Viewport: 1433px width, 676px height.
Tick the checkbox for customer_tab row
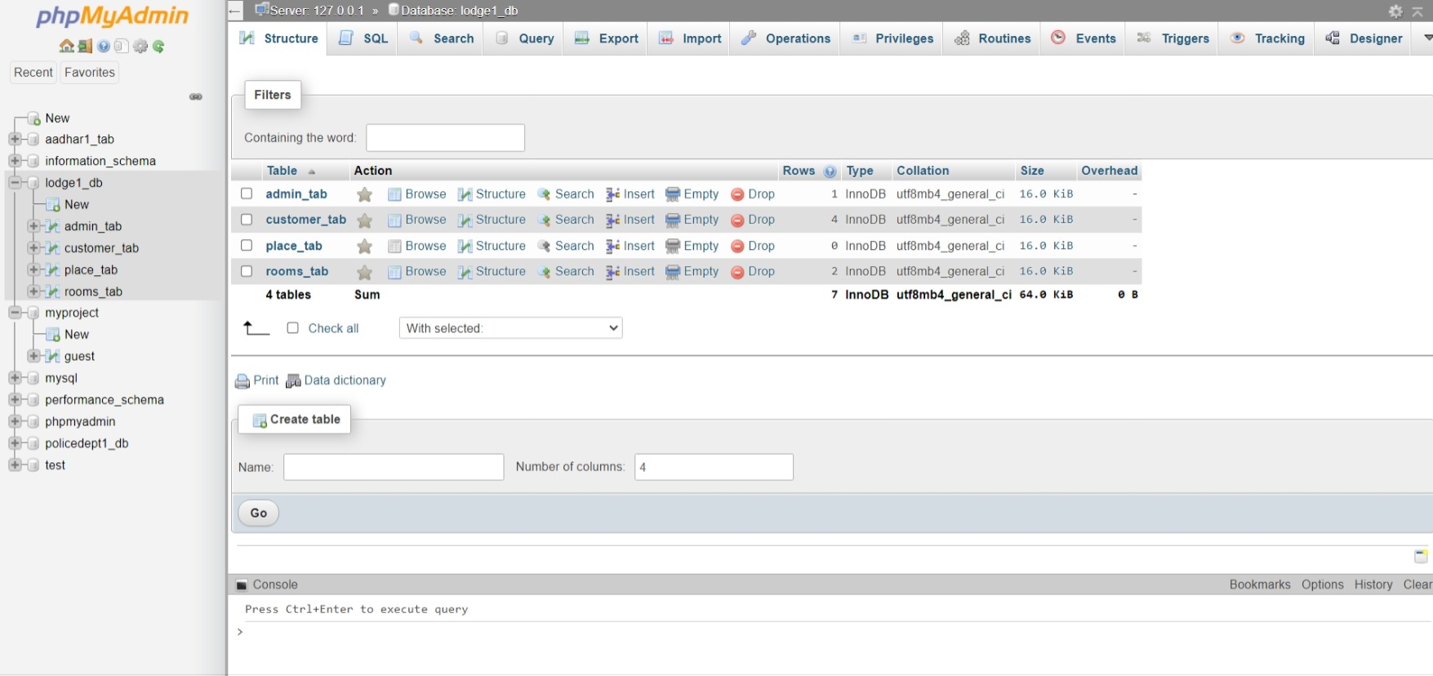pyautogui.click(x=247, y=220)
